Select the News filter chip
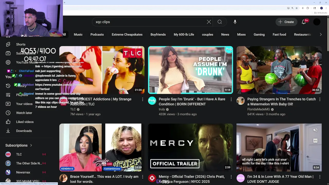 pos(225,34)
